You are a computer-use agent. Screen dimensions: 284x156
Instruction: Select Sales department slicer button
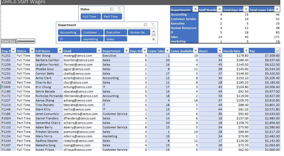115,39
